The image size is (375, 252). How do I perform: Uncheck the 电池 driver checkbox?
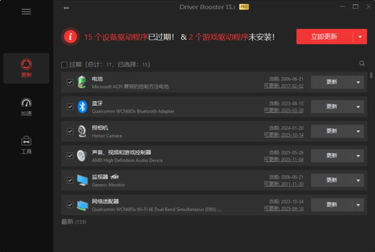tap(70, 82)
